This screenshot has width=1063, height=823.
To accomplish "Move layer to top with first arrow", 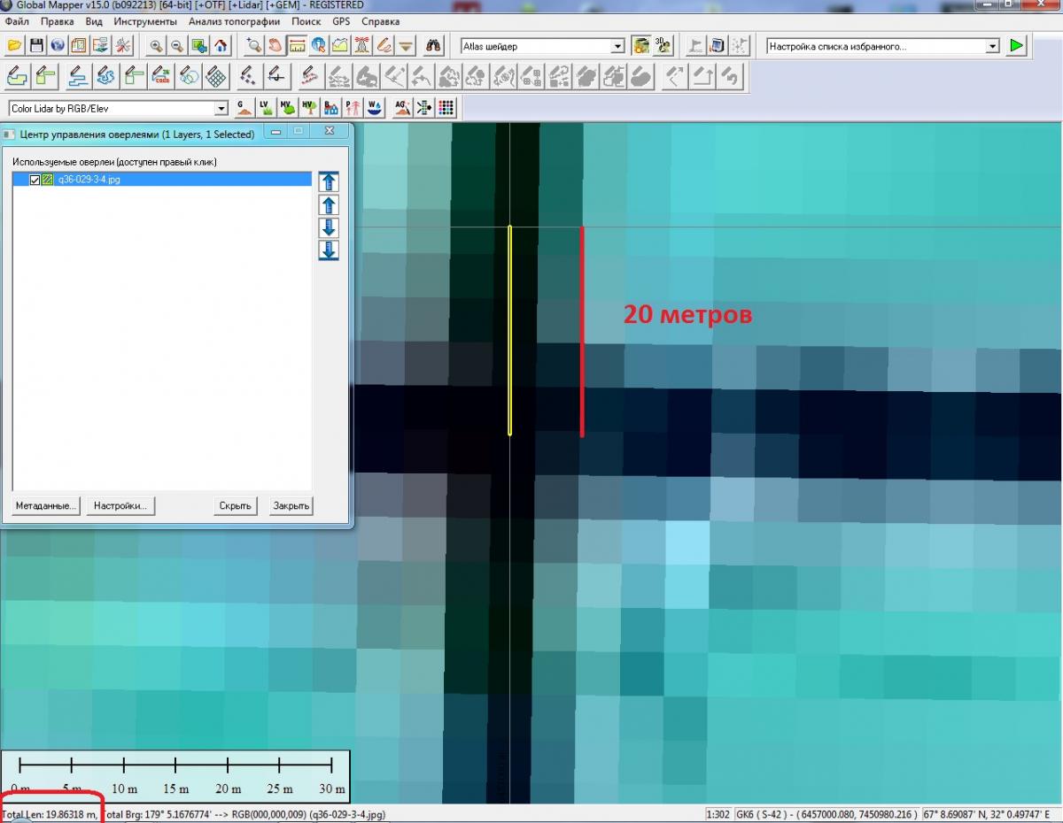I will [x=329, y=182].
